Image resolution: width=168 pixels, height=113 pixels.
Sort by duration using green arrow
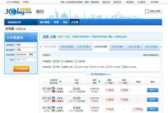[99, 82]
